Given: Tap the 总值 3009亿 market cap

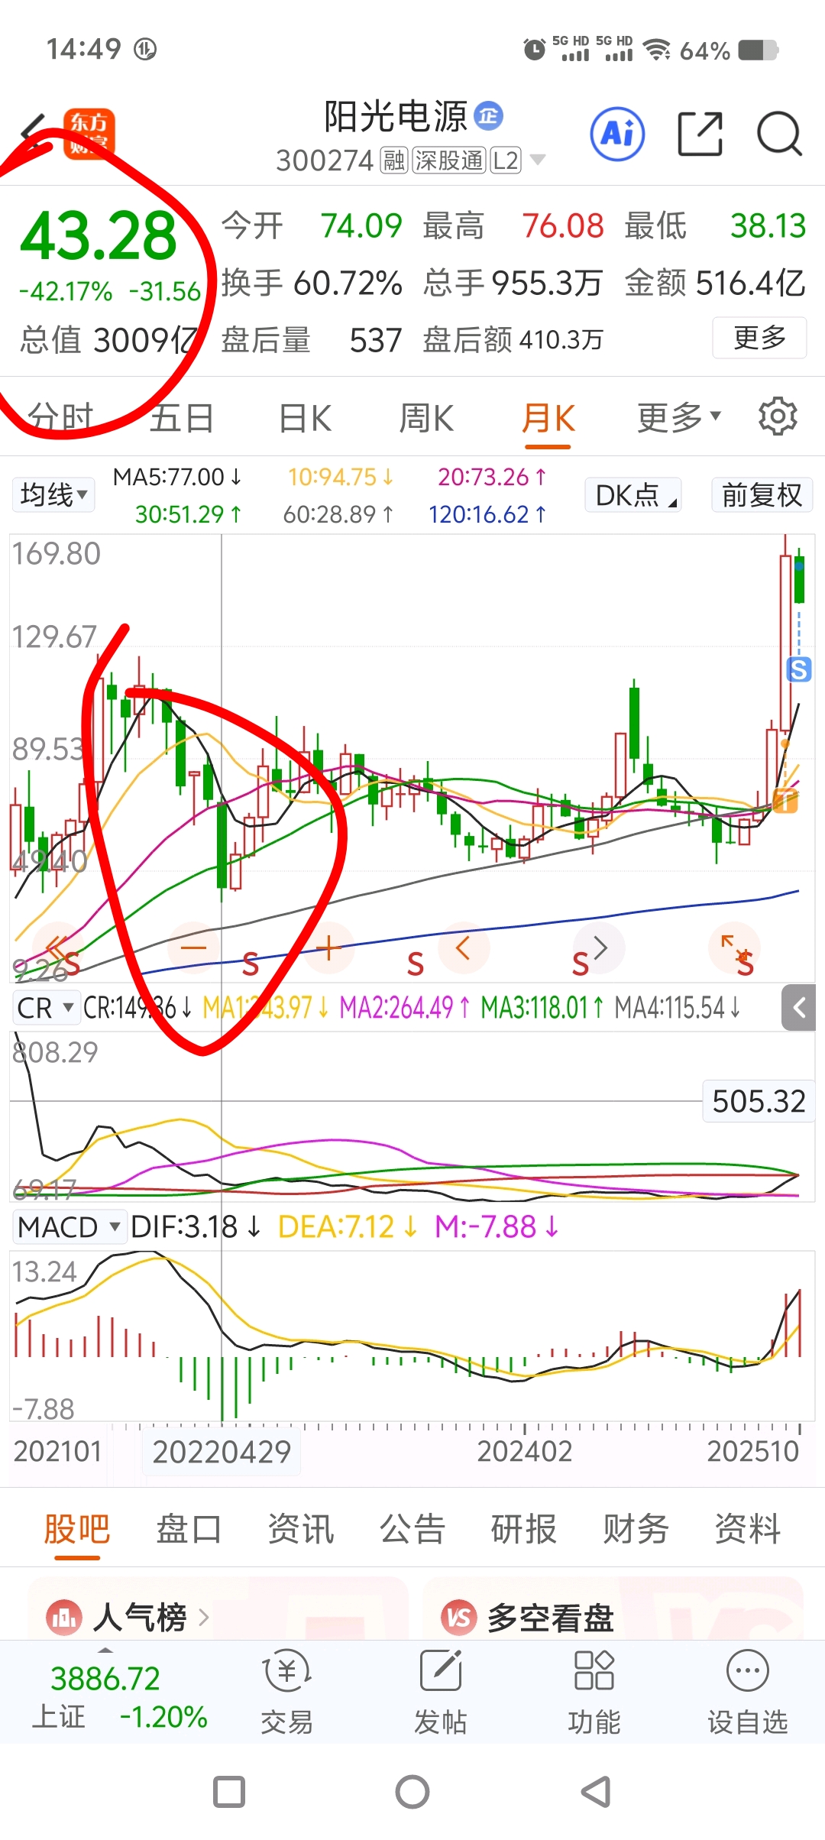Looking at the screenshot, I should (108, 339).
